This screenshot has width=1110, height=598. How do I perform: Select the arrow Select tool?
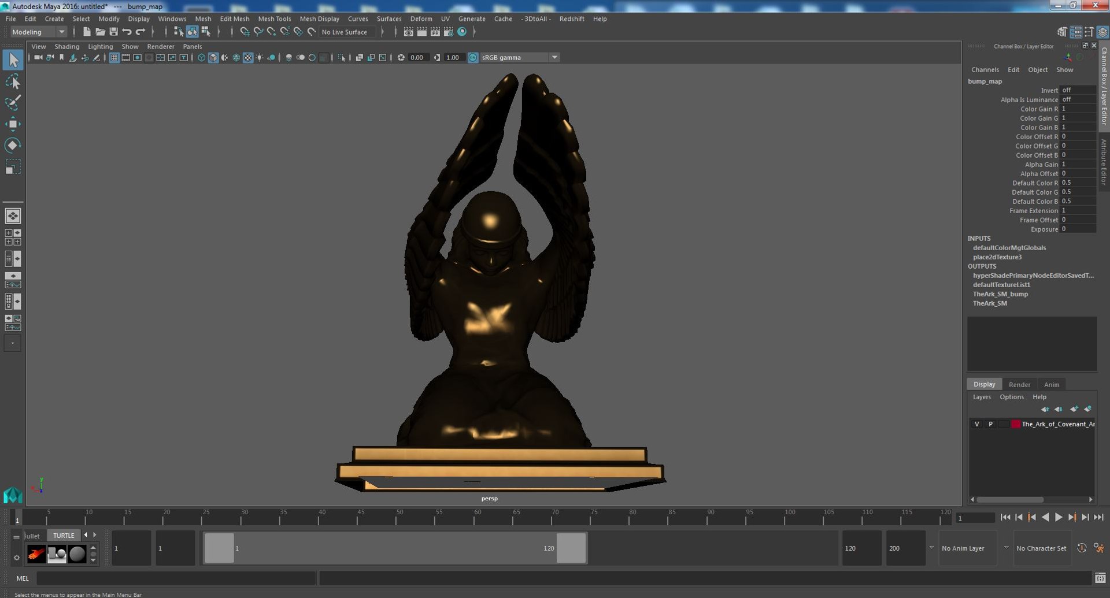click(x=13, y=60)
